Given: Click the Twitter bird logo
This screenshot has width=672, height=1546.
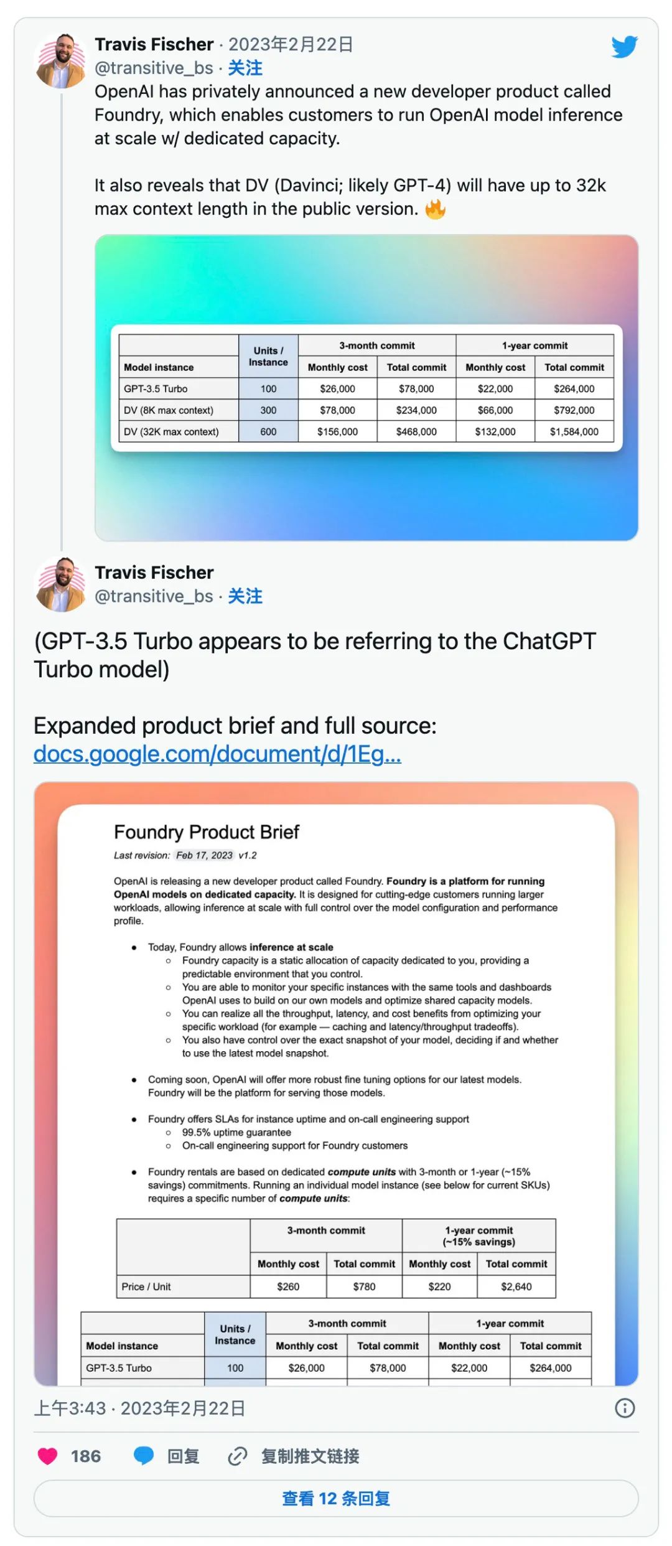Looking at the screenshot, I should [624, 47].
